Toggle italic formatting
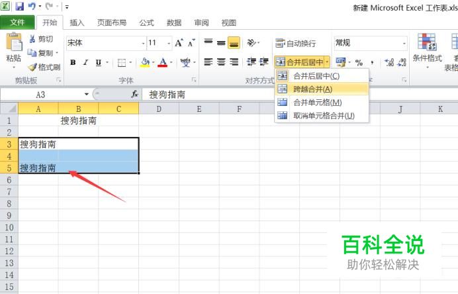Viewport: 458px width, 294px height. 85,62
